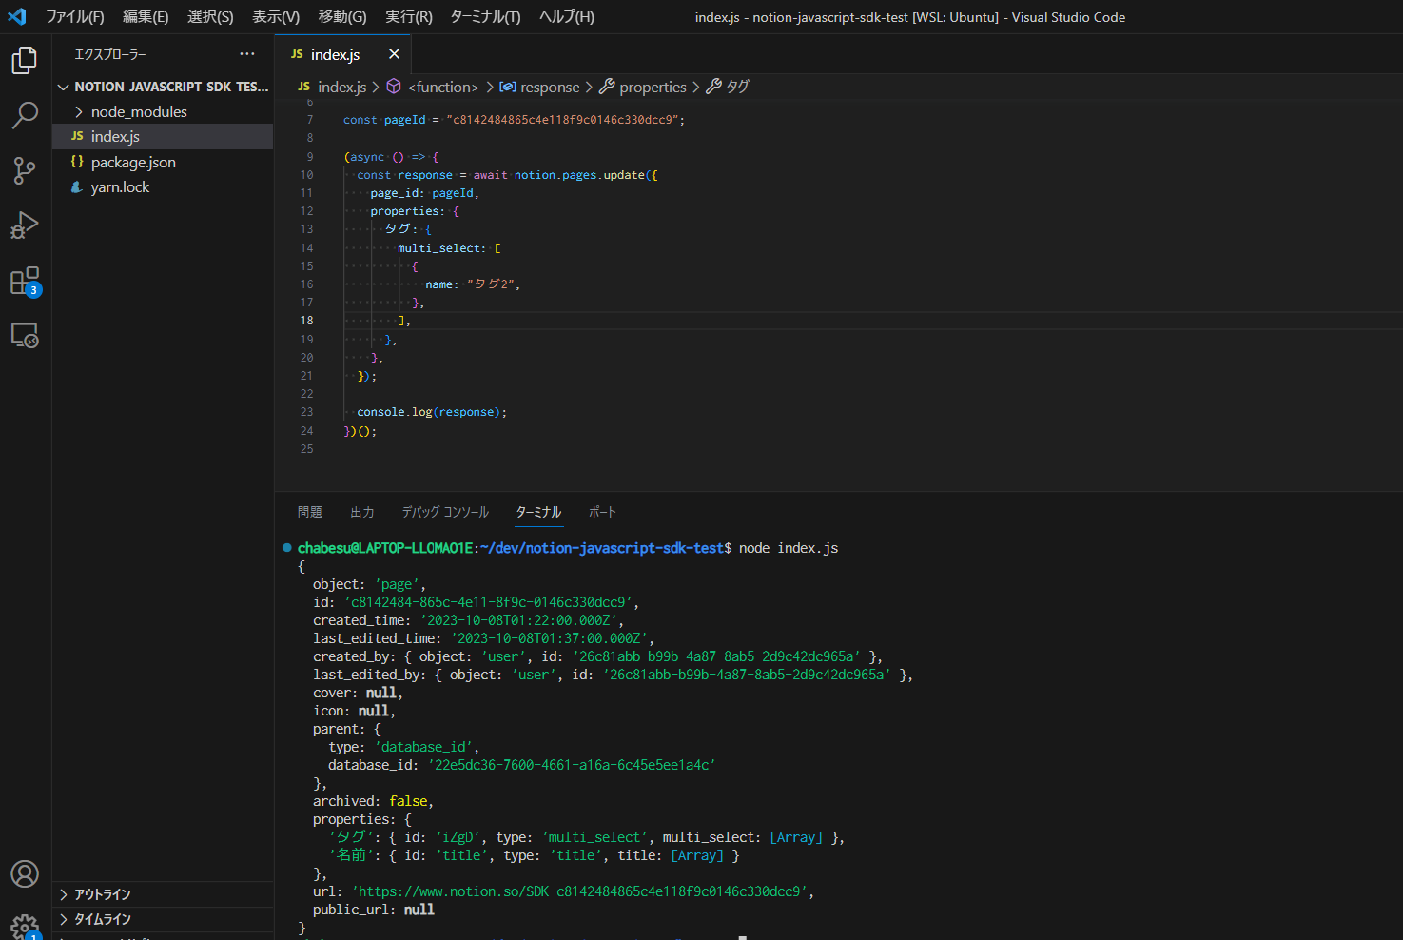The height and width of the screenshot is (940, 1403).
Task: Click the VS Code logo icon
Action: tap(17, 16)
